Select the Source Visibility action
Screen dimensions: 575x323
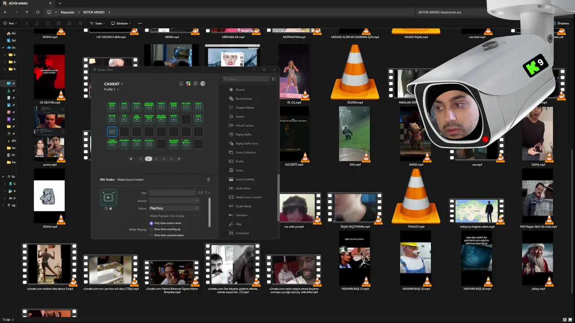pyautogui.click(x=242, y=179)
